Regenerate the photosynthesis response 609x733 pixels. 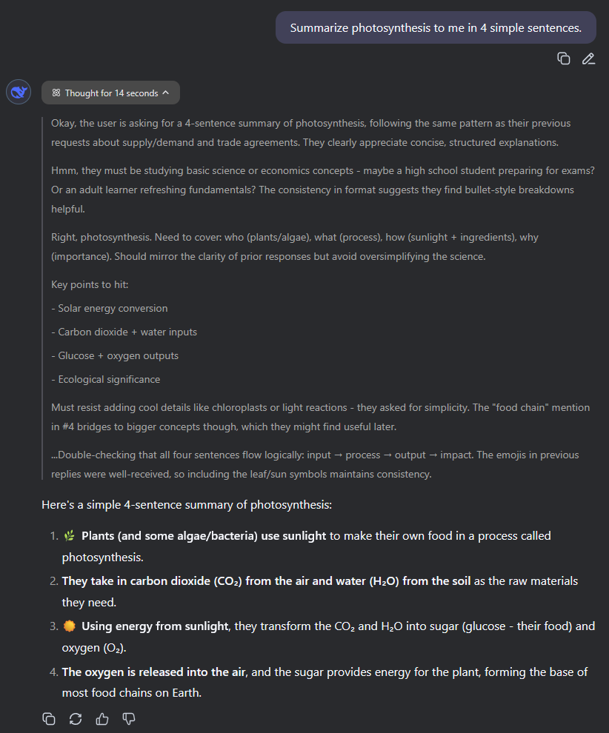click(76, 718)
